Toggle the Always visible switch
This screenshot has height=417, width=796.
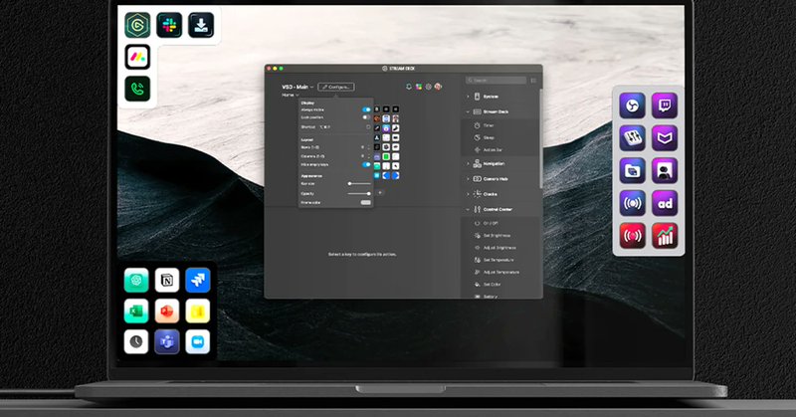[366, 109]
